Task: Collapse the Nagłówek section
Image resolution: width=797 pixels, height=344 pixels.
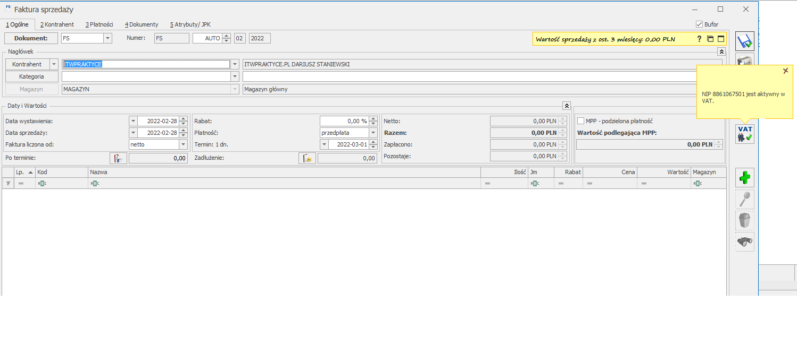Action: [x=721, y=51]
